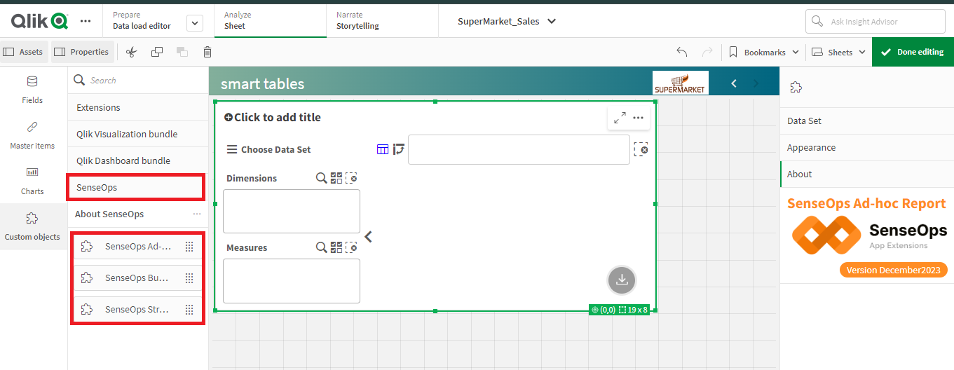
Task: Select SenseOps Str... extension item
Action: [137, 309]
